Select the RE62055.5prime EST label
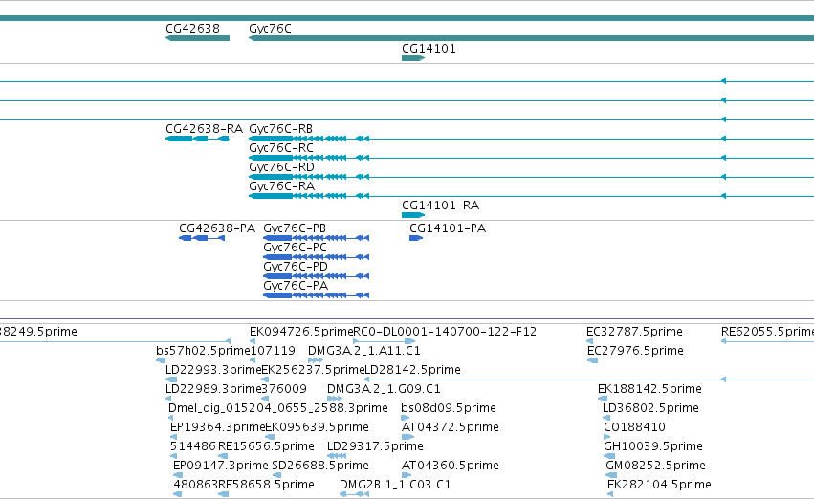This screenshot has width=814, height=499. pos(767,332)
